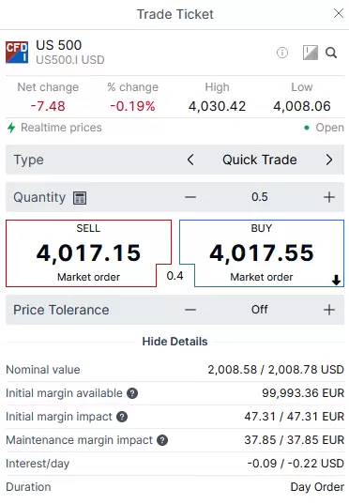
Task: Close the Trade Ticket window
Action: click(x=339, y=13)
